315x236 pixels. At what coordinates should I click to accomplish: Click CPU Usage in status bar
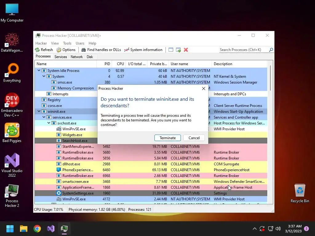coord(48,210)
